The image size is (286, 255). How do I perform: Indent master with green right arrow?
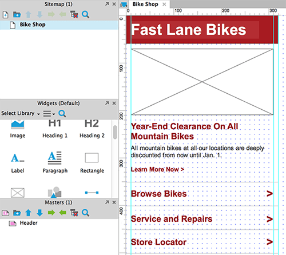pos(51,213)
